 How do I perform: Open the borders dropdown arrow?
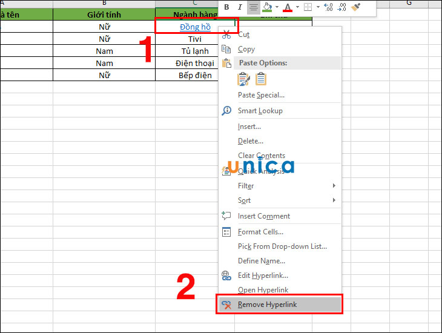318,7
